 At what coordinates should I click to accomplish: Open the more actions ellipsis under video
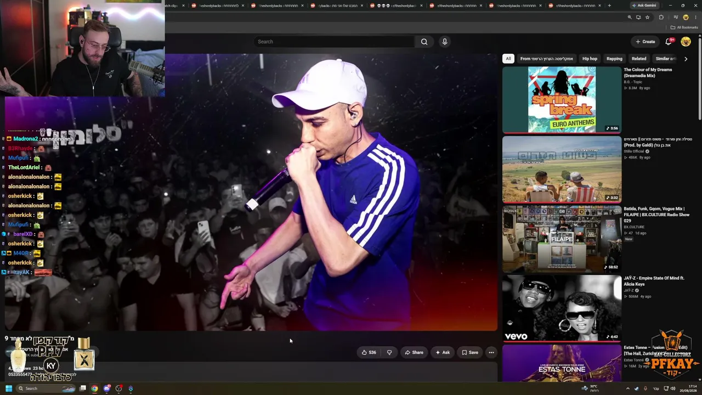[491, 353]
